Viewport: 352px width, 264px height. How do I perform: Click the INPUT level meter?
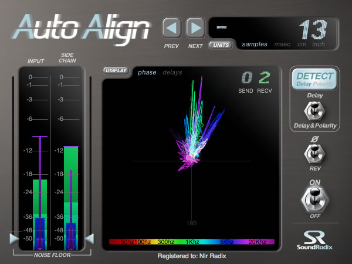click(x=40, y=192)
